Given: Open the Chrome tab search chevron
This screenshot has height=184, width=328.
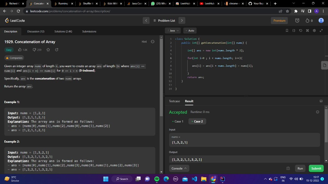Looking at the screenshot, I should (294, 4).
